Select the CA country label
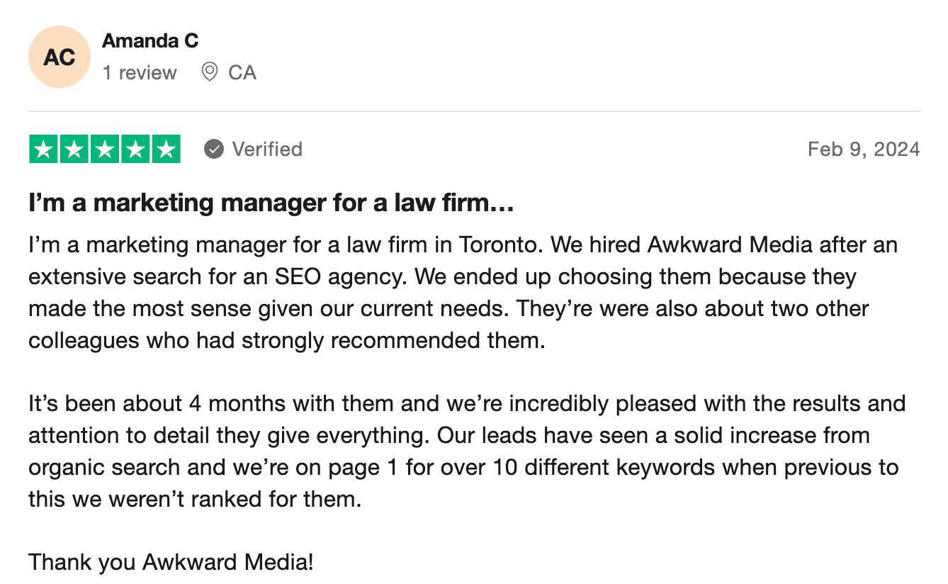This screenshot has height=584, width=948. tap(242, 72)
